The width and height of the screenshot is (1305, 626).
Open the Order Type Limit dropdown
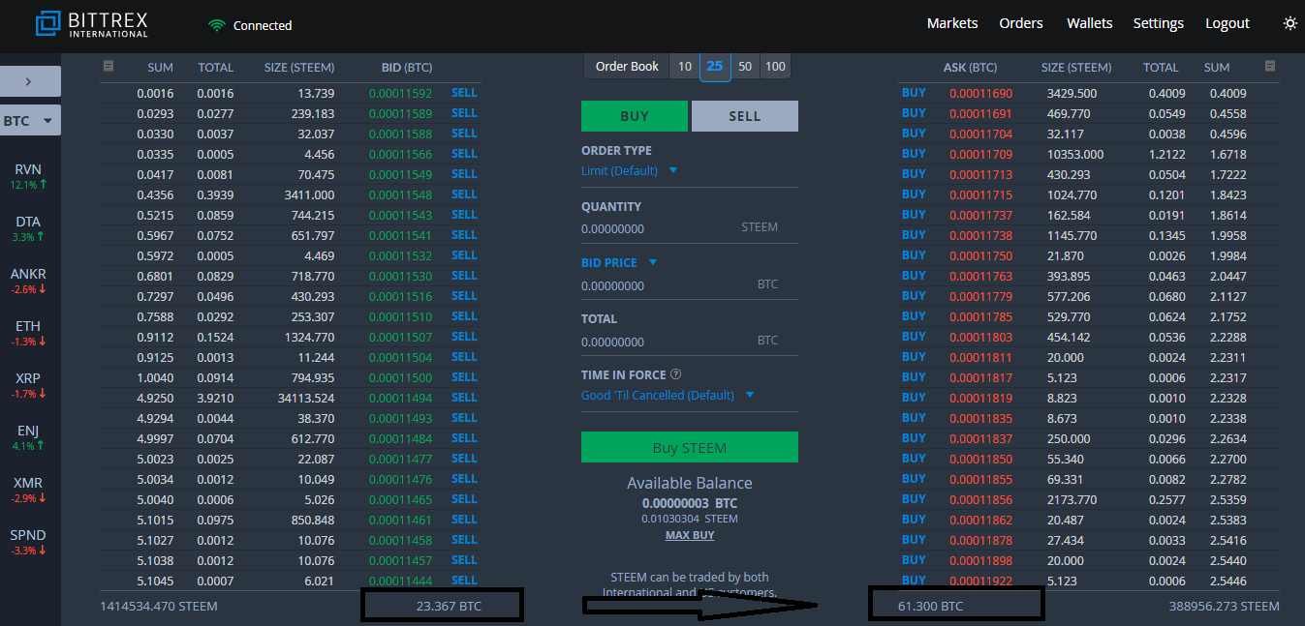[x=629, y=170]
